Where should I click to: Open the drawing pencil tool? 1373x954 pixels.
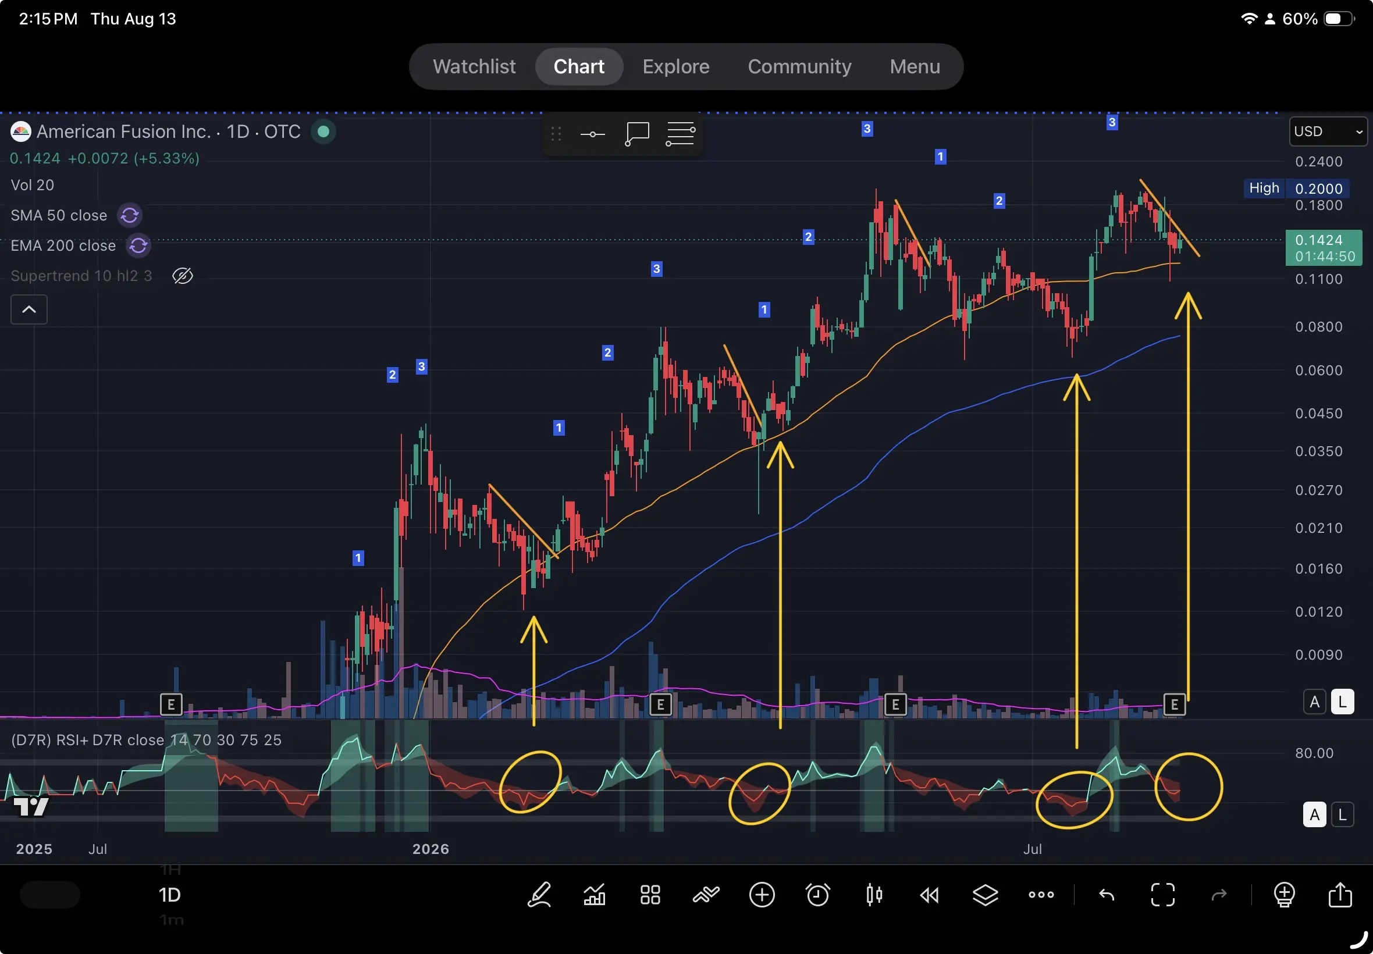pos(539,895)
